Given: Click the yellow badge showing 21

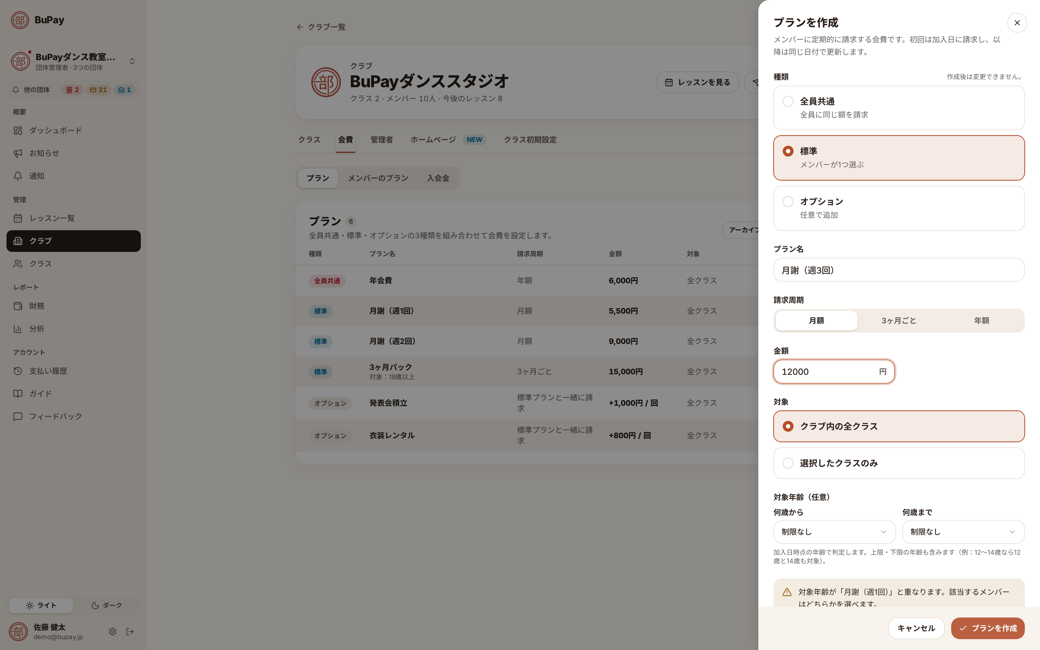Looking at the screenshot, I should [x=98, y=90].
